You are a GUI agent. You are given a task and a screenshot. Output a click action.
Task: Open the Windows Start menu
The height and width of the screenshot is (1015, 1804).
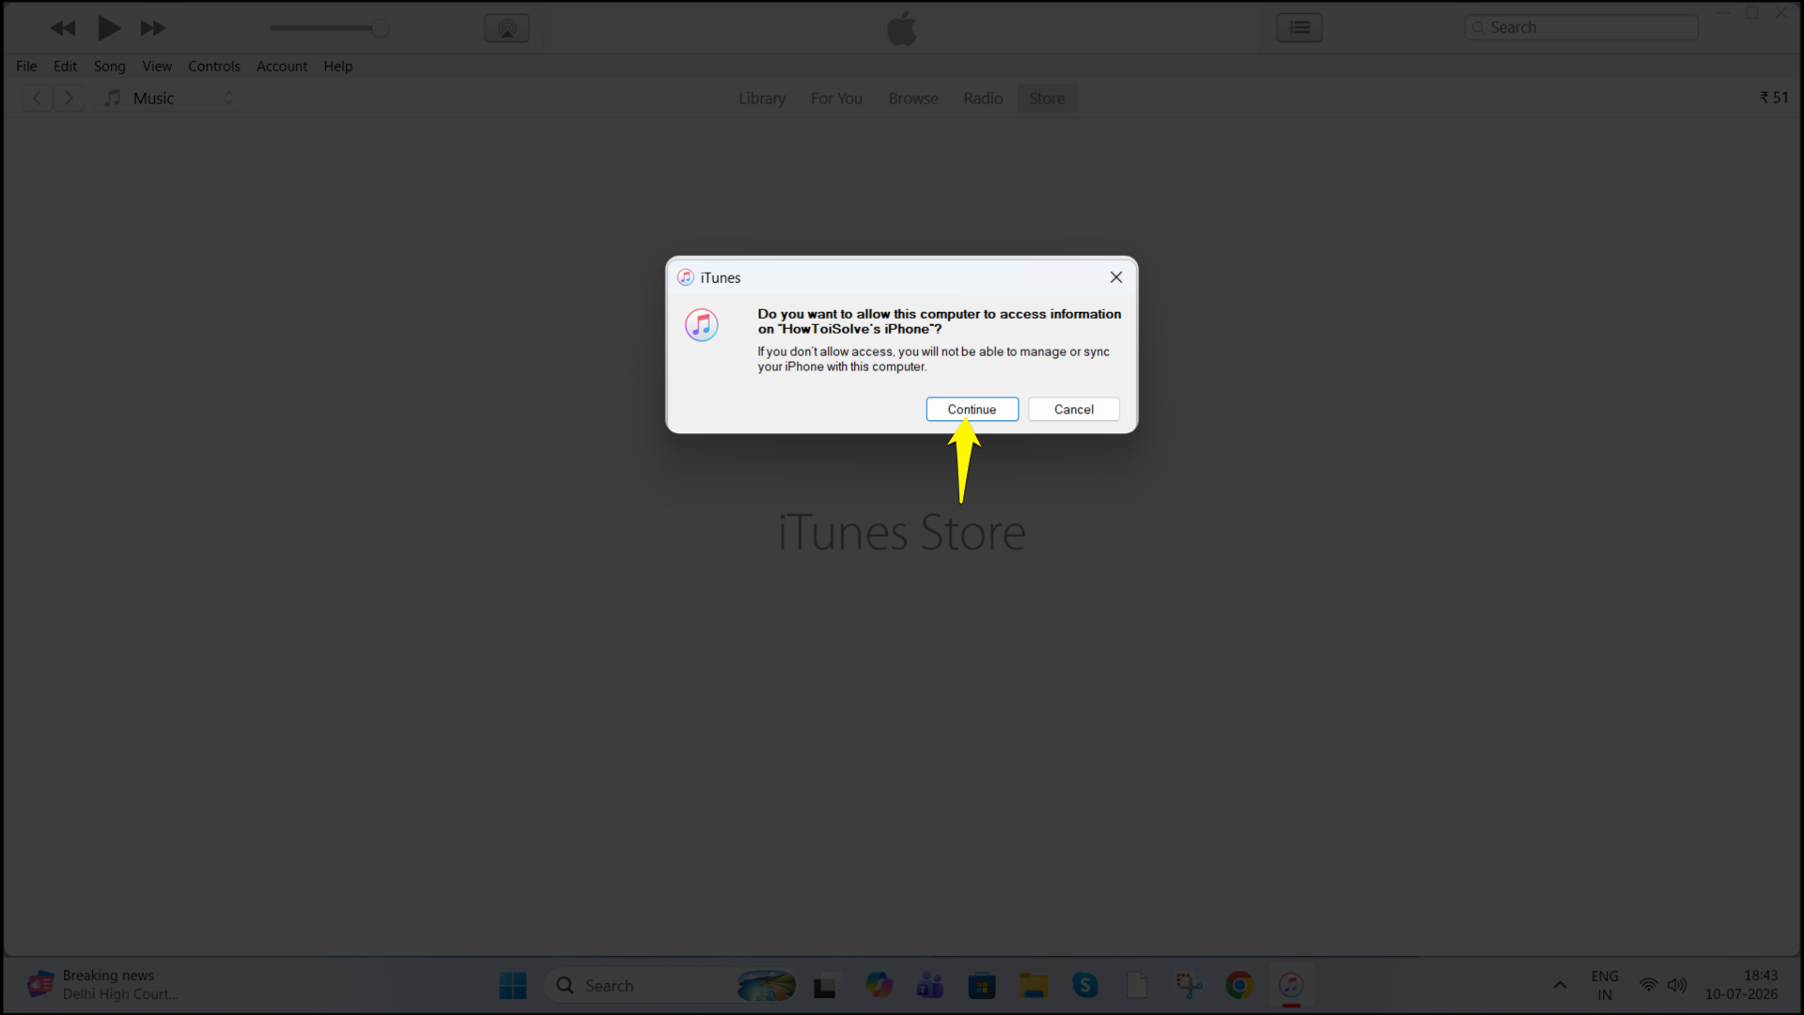(x=513, y=985)
